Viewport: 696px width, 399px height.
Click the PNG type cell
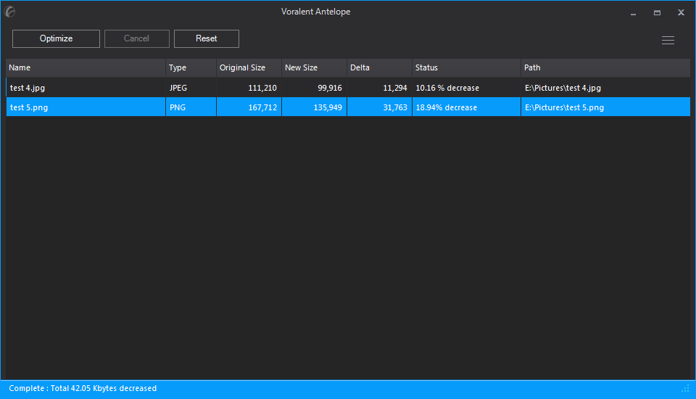tap(178, 107)
